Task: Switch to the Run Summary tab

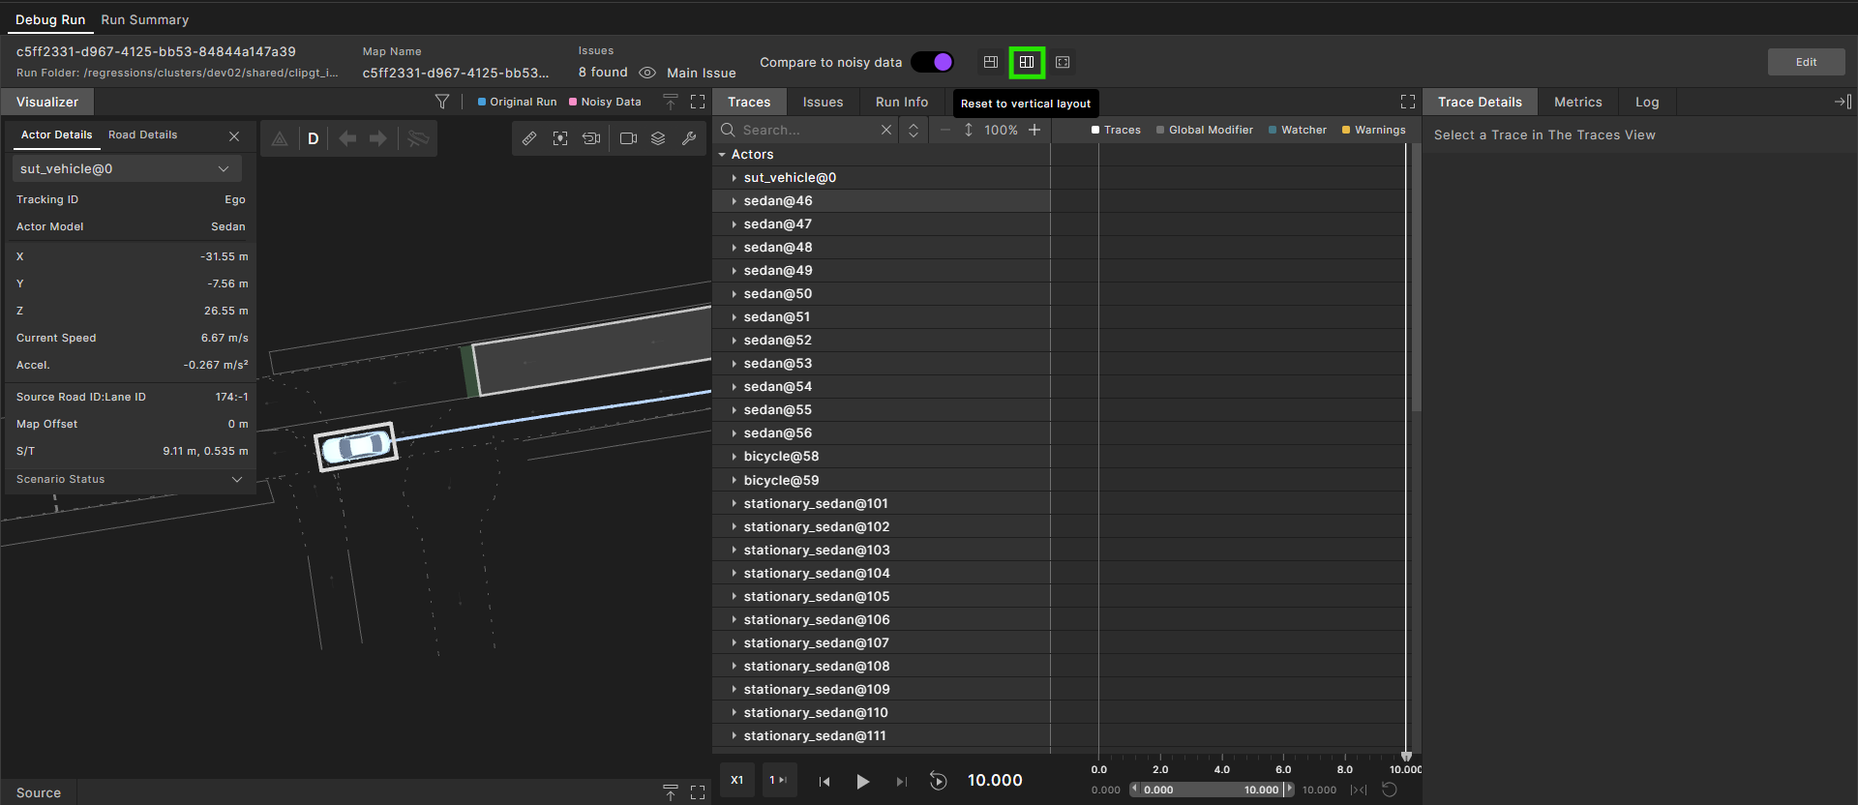Action: [144, 19]
